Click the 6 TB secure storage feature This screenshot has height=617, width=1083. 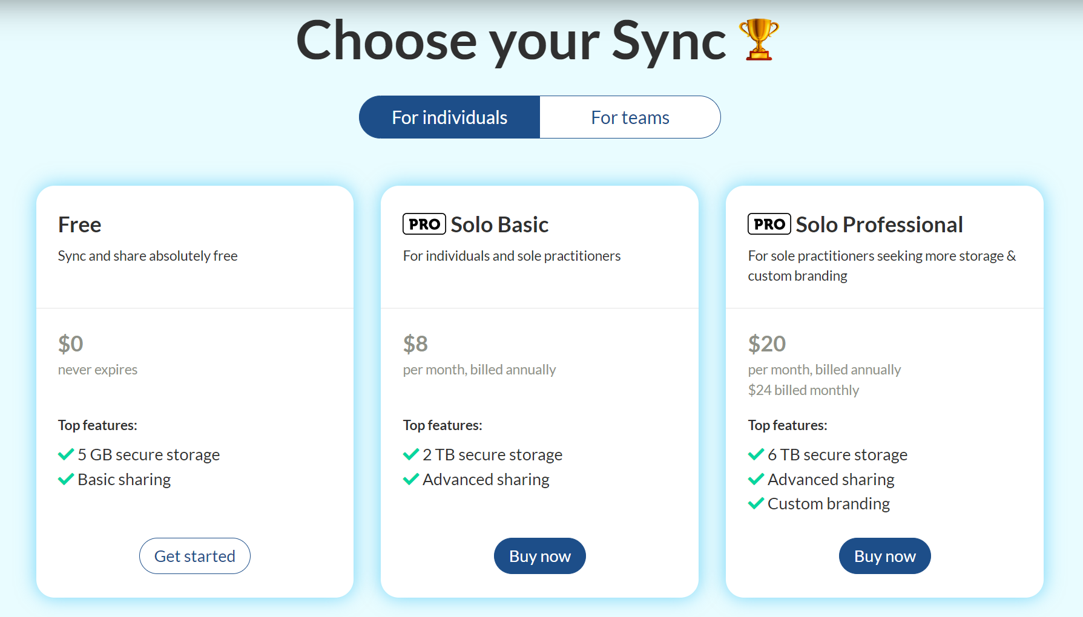(x=838, y=454)
